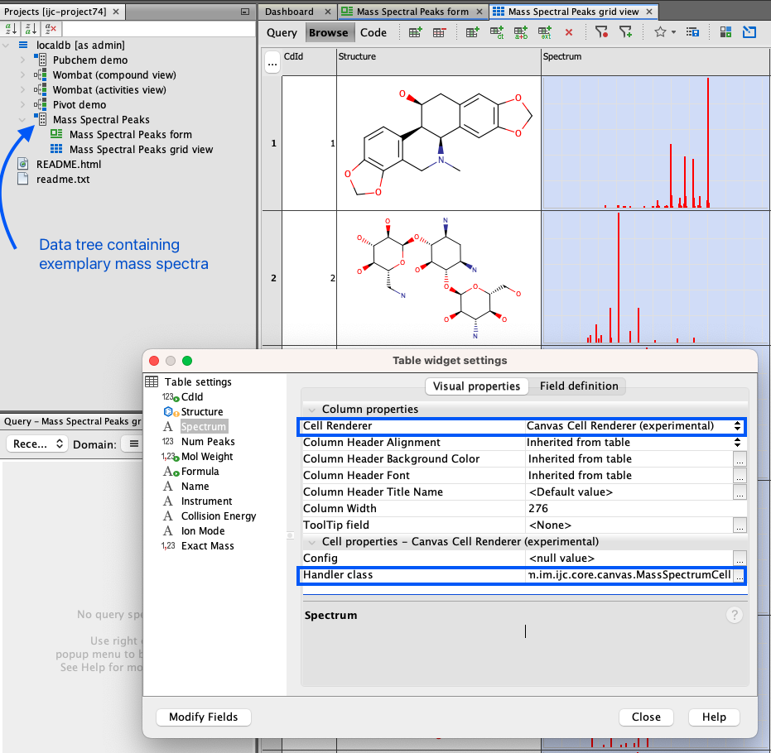Image resolution: width=771 pixels, height=753 pixels.
Task: Click the red X delete icon
Action: [x=568, y=33]
